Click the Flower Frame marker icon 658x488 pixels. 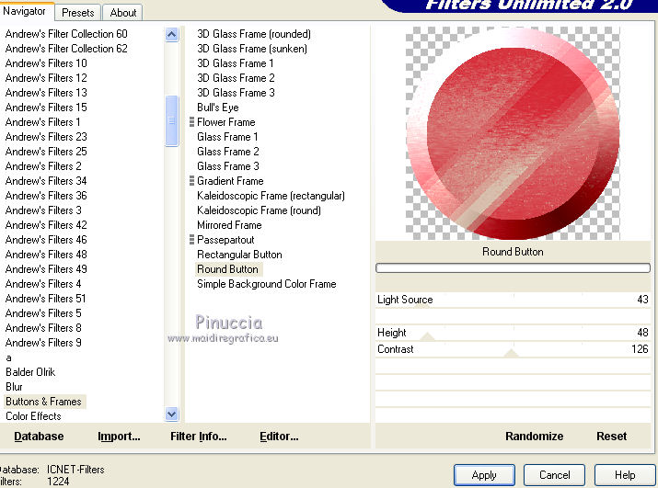tap(191, 122)
